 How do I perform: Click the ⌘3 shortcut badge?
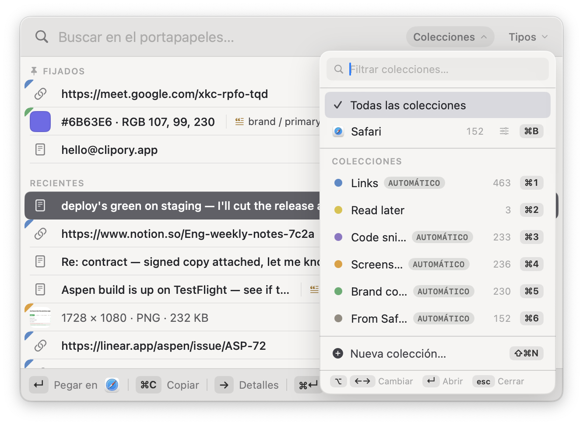click(531, 237)
